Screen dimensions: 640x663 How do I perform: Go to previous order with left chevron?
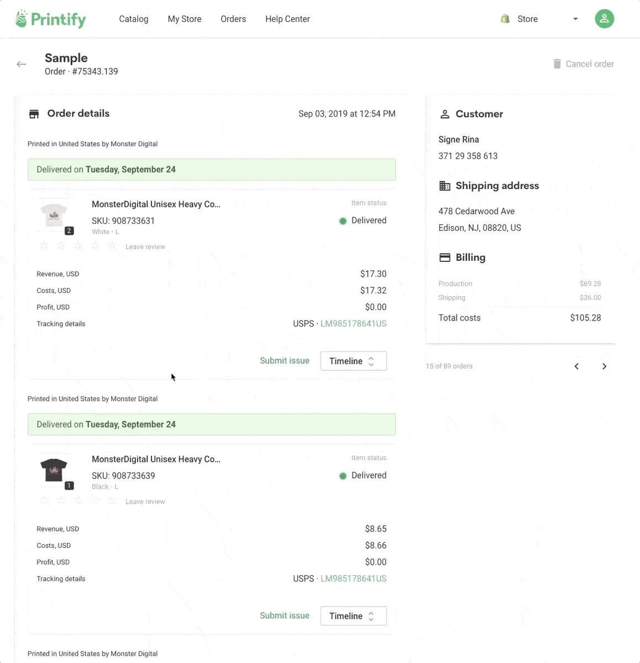576,366
